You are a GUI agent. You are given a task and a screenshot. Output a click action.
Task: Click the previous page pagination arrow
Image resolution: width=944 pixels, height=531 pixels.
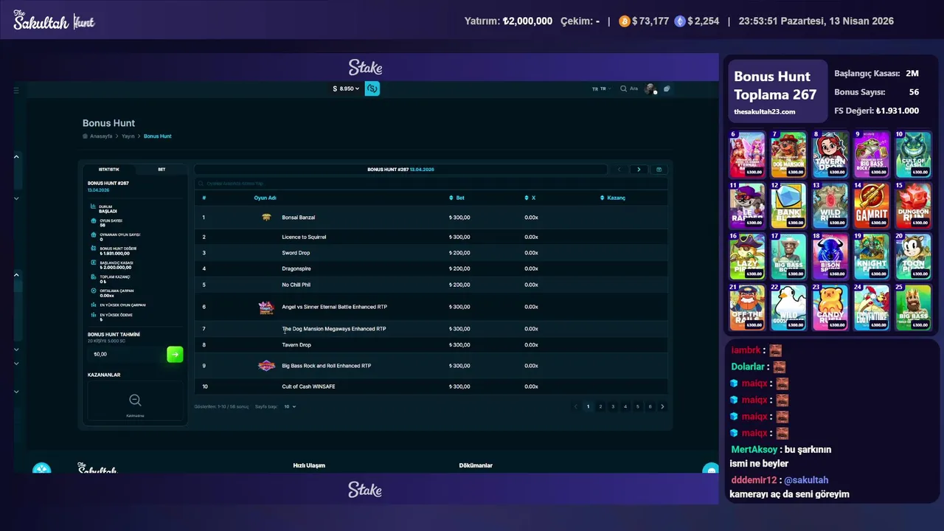tap(576, 406)
